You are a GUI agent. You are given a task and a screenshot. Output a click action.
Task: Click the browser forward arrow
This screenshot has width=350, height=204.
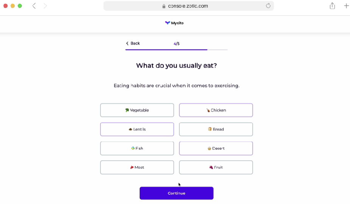tap(45, 6)
